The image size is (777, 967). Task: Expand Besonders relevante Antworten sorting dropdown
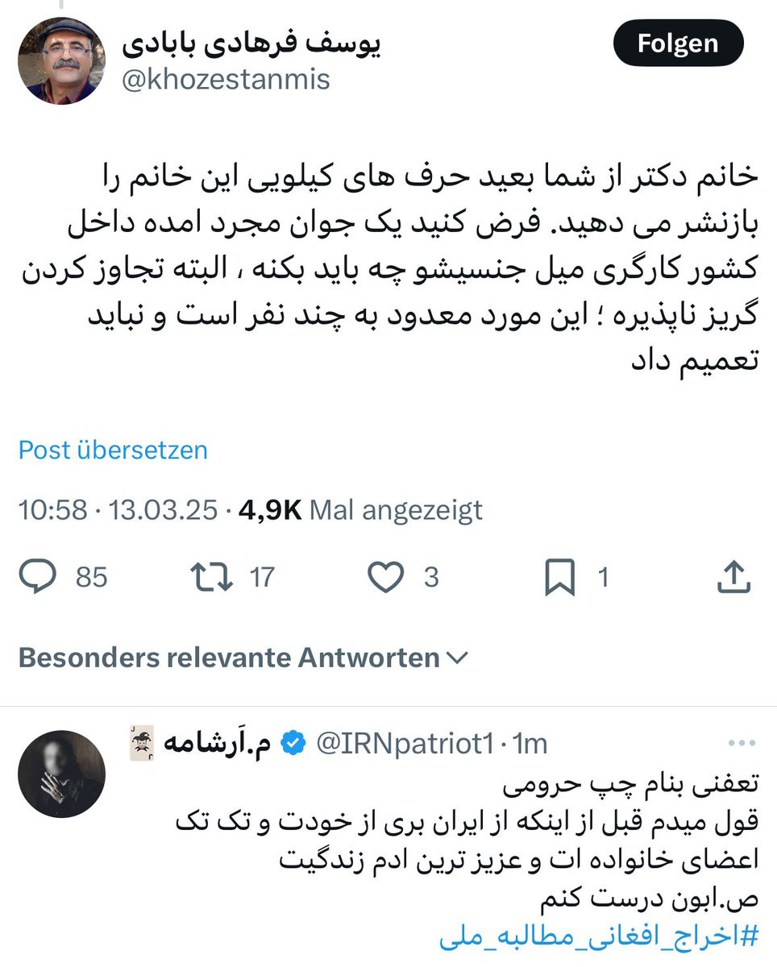[x=243, y=658]
